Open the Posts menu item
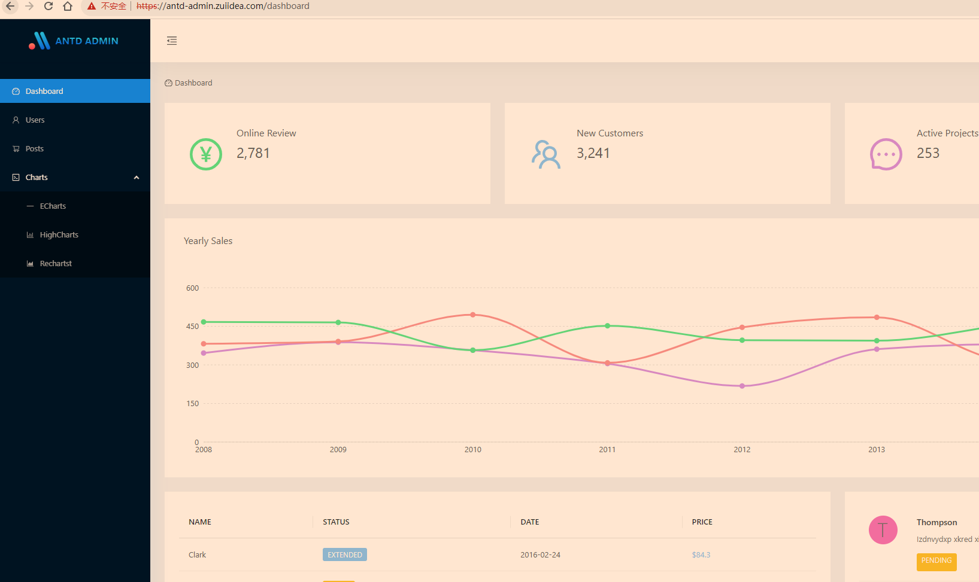 tap(75, 148)
